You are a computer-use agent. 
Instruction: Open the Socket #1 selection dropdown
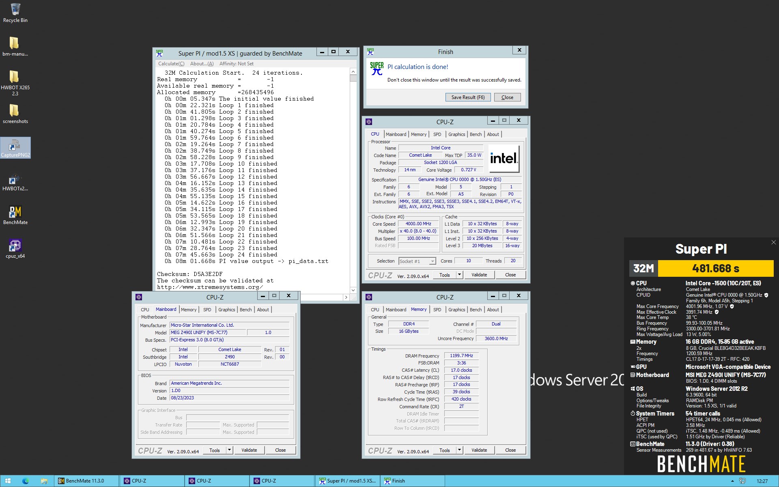click(417, 261)
